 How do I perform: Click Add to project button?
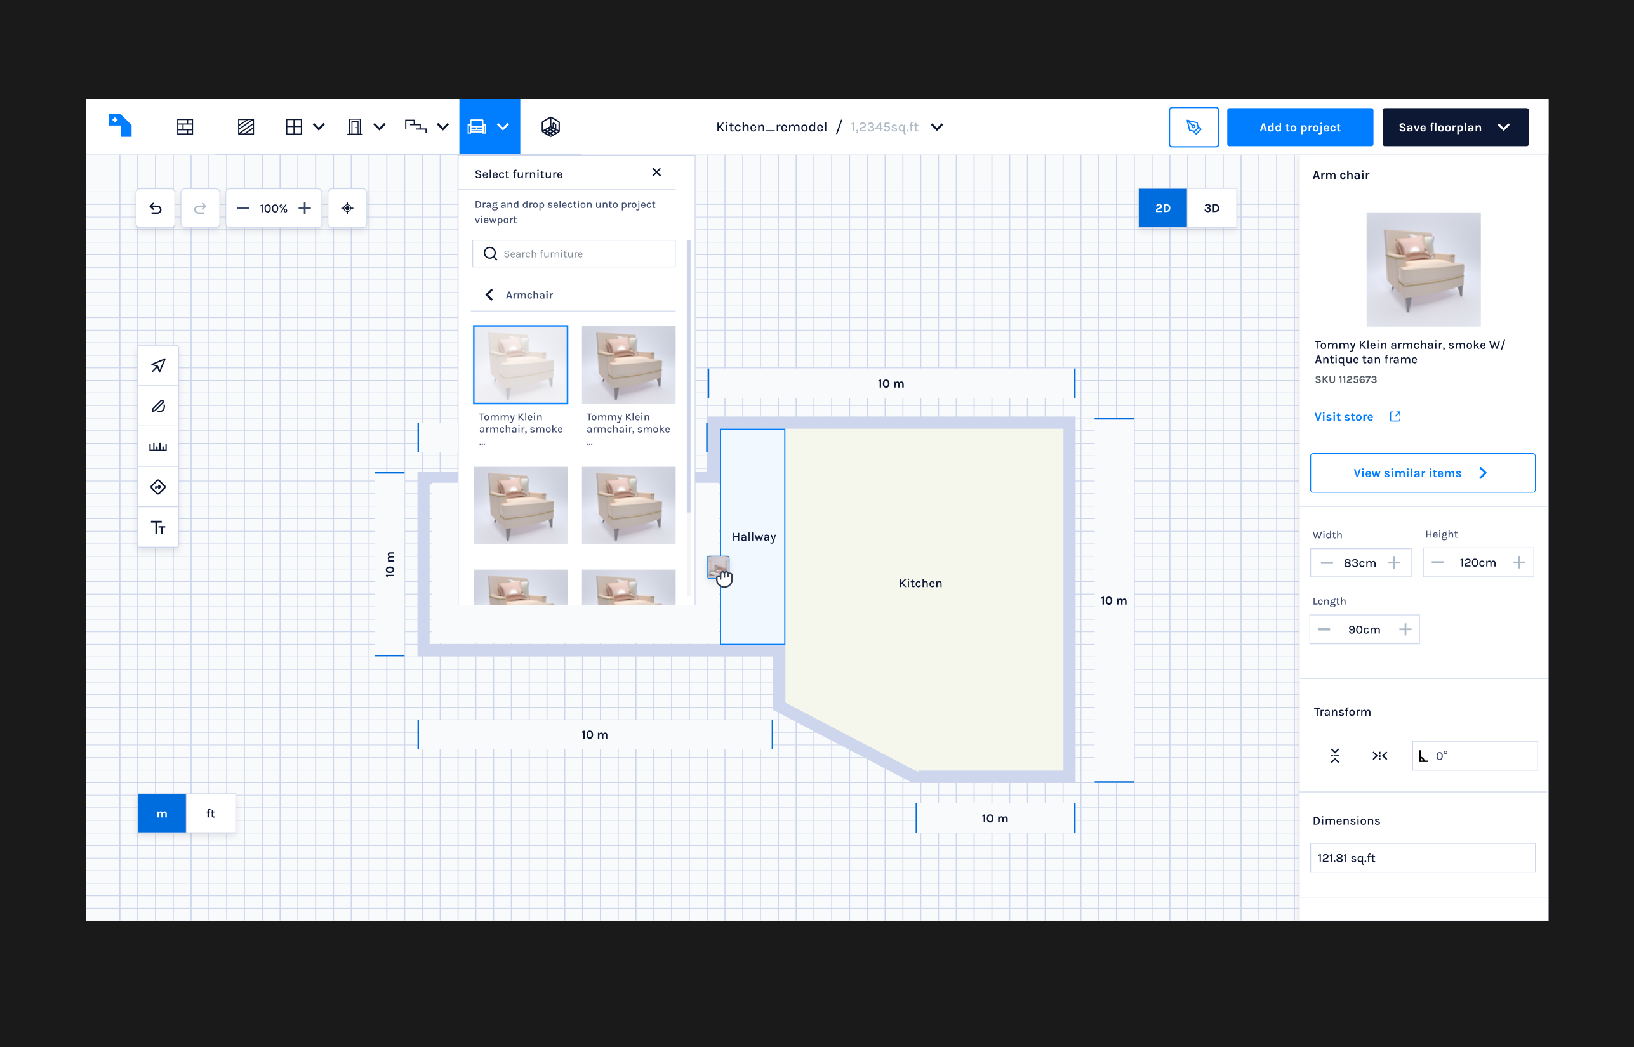[x=1299, y=127]
